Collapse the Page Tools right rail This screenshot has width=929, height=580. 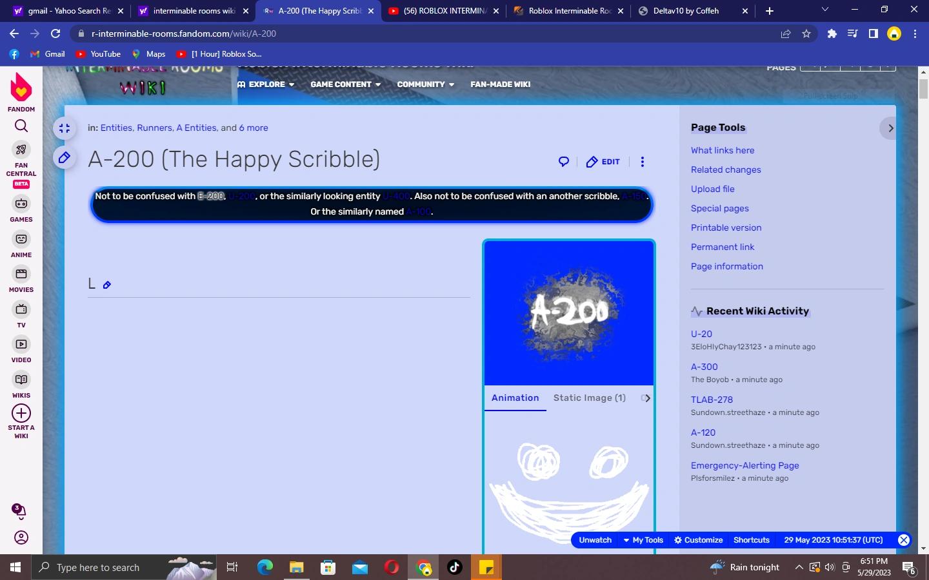pyautogui.click(x=890, y=128)
